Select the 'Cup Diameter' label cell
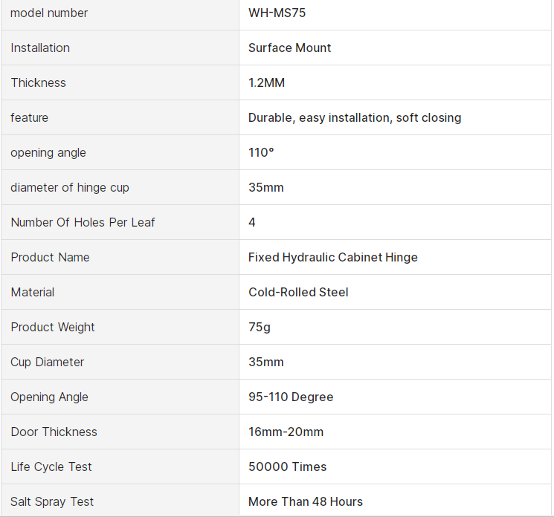554x517 pixels. [x=48, y=362]
